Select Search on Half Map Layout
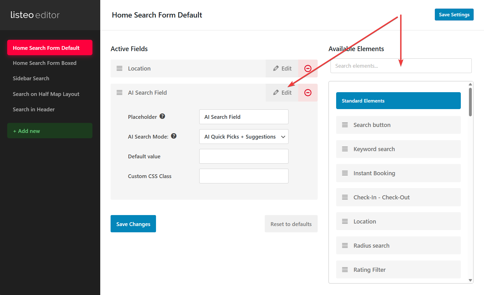484x295 pixels. point(46,94)
